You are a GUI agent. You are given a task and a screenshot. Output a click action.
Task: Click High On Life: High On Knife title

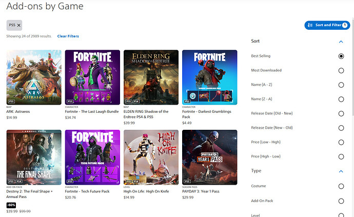[146, 191]
